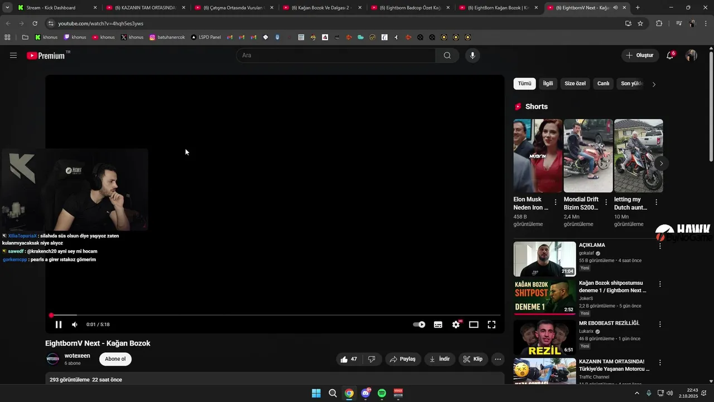Image resolution: width=714 pixels, height=402 pixels.
Task: Subscribe with Abone ol button
Action: [x=115, y=359]
